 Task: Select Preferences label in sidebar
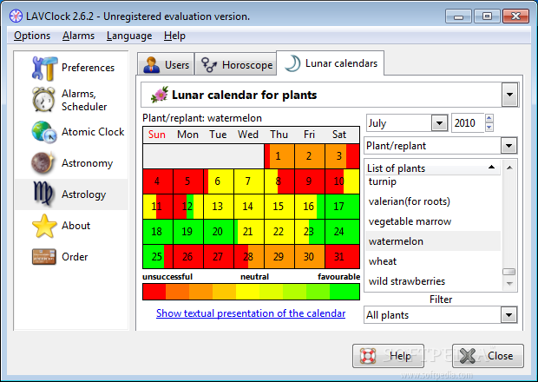pos(88,68)
